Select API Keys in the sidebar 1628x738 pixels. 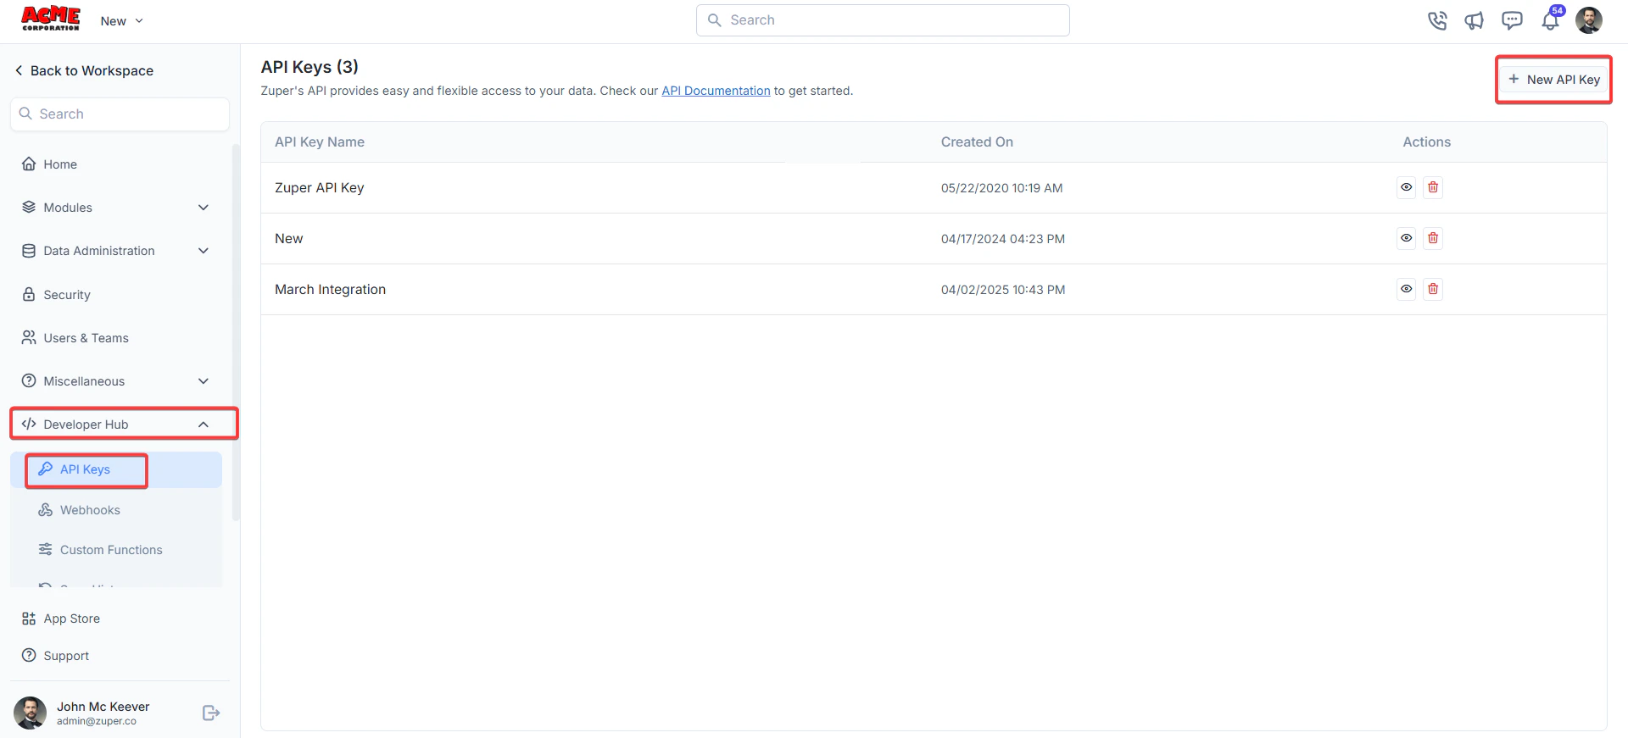[x=116, y=469]
